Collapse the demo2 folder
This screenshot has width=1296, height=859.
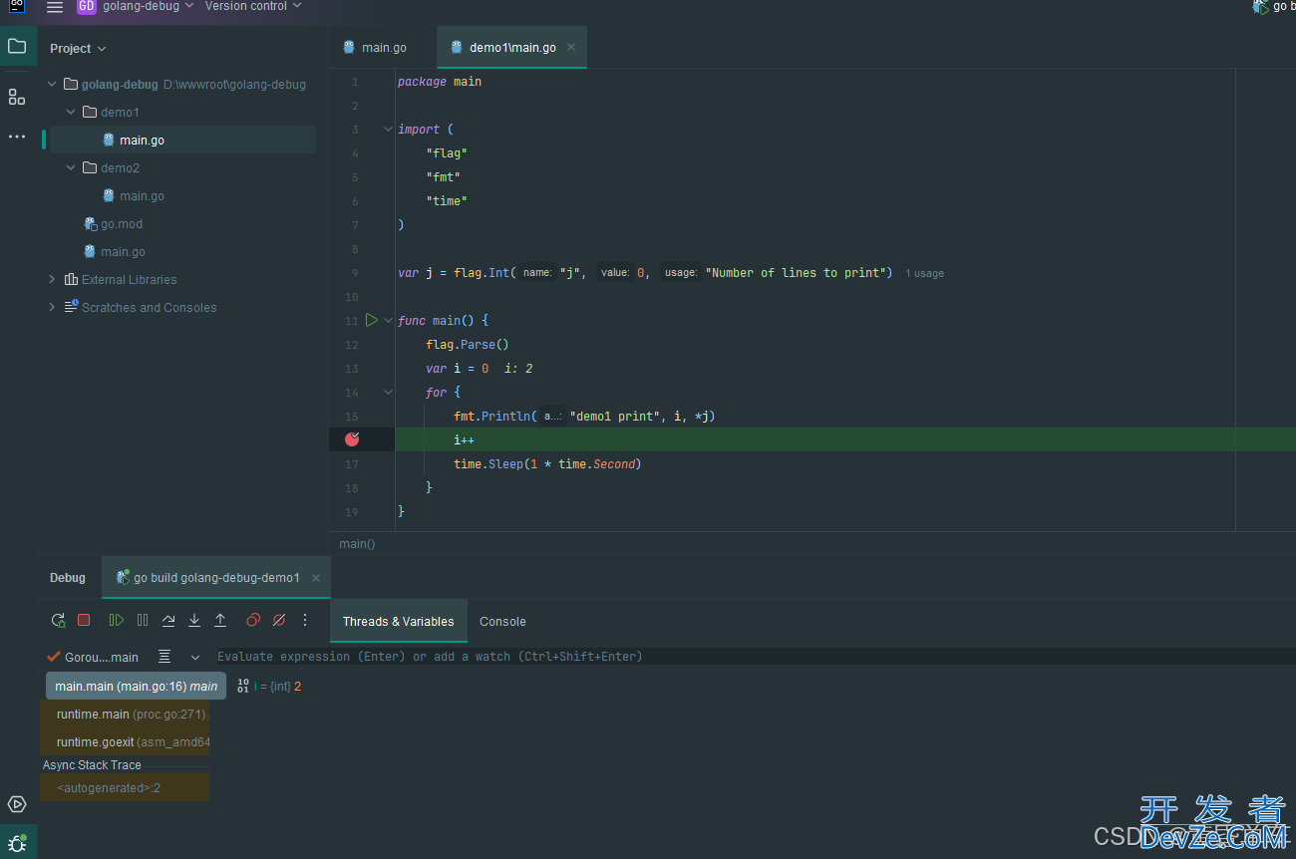pos(71,167)
